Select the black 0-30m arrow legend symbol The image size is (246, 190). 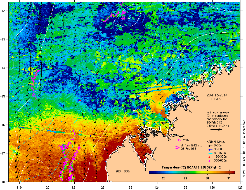coord(210,146)
